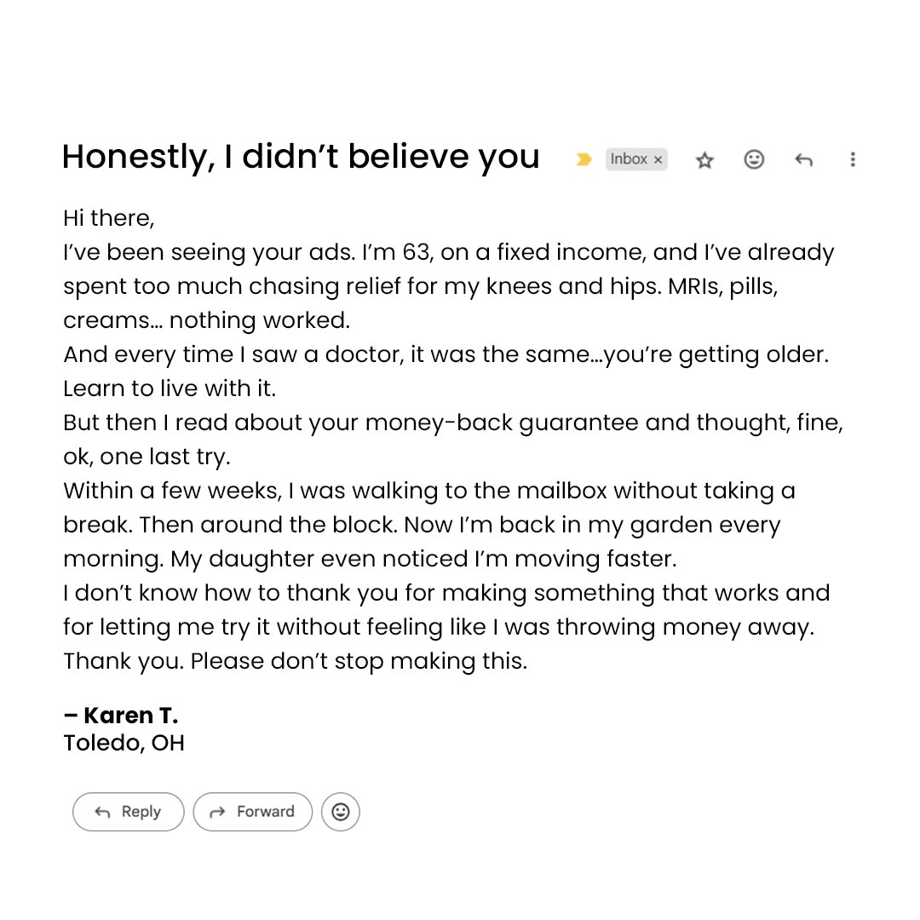Click the Inbox label tag
920x920 pixels.
tap(629, 159)
